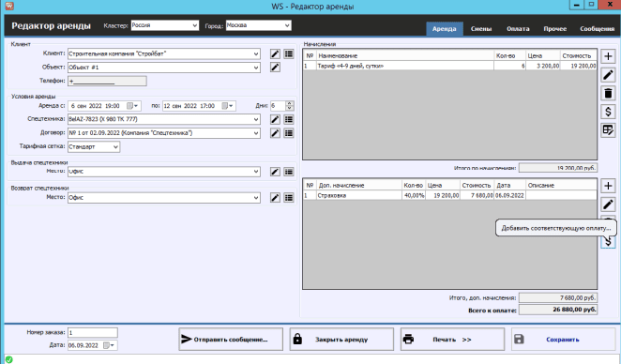Open Спецтехника list icon
The width and height of the screenshot is (621, 364).
click(x=289, y=119)
